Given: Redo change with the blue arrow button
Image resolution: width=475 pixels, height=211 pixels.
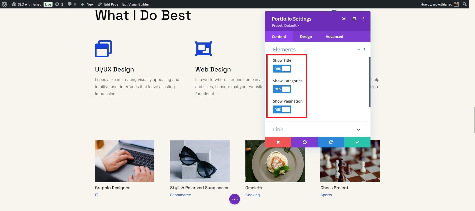Looking at the screenshot, I should coord(331,142).
